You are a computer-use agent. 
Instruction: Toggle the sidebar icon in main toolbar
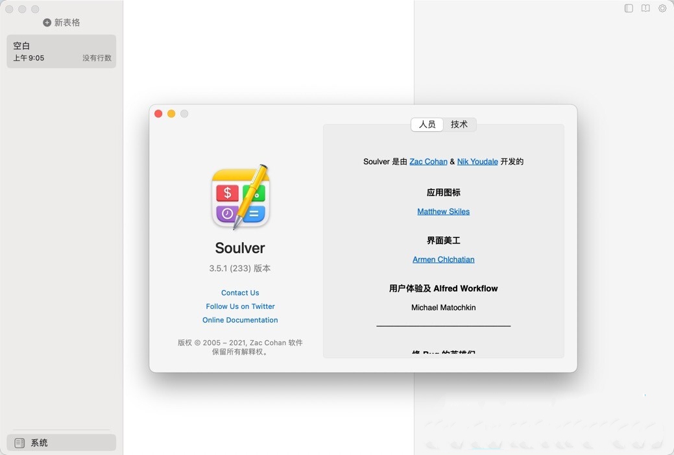tap(629, 8)
